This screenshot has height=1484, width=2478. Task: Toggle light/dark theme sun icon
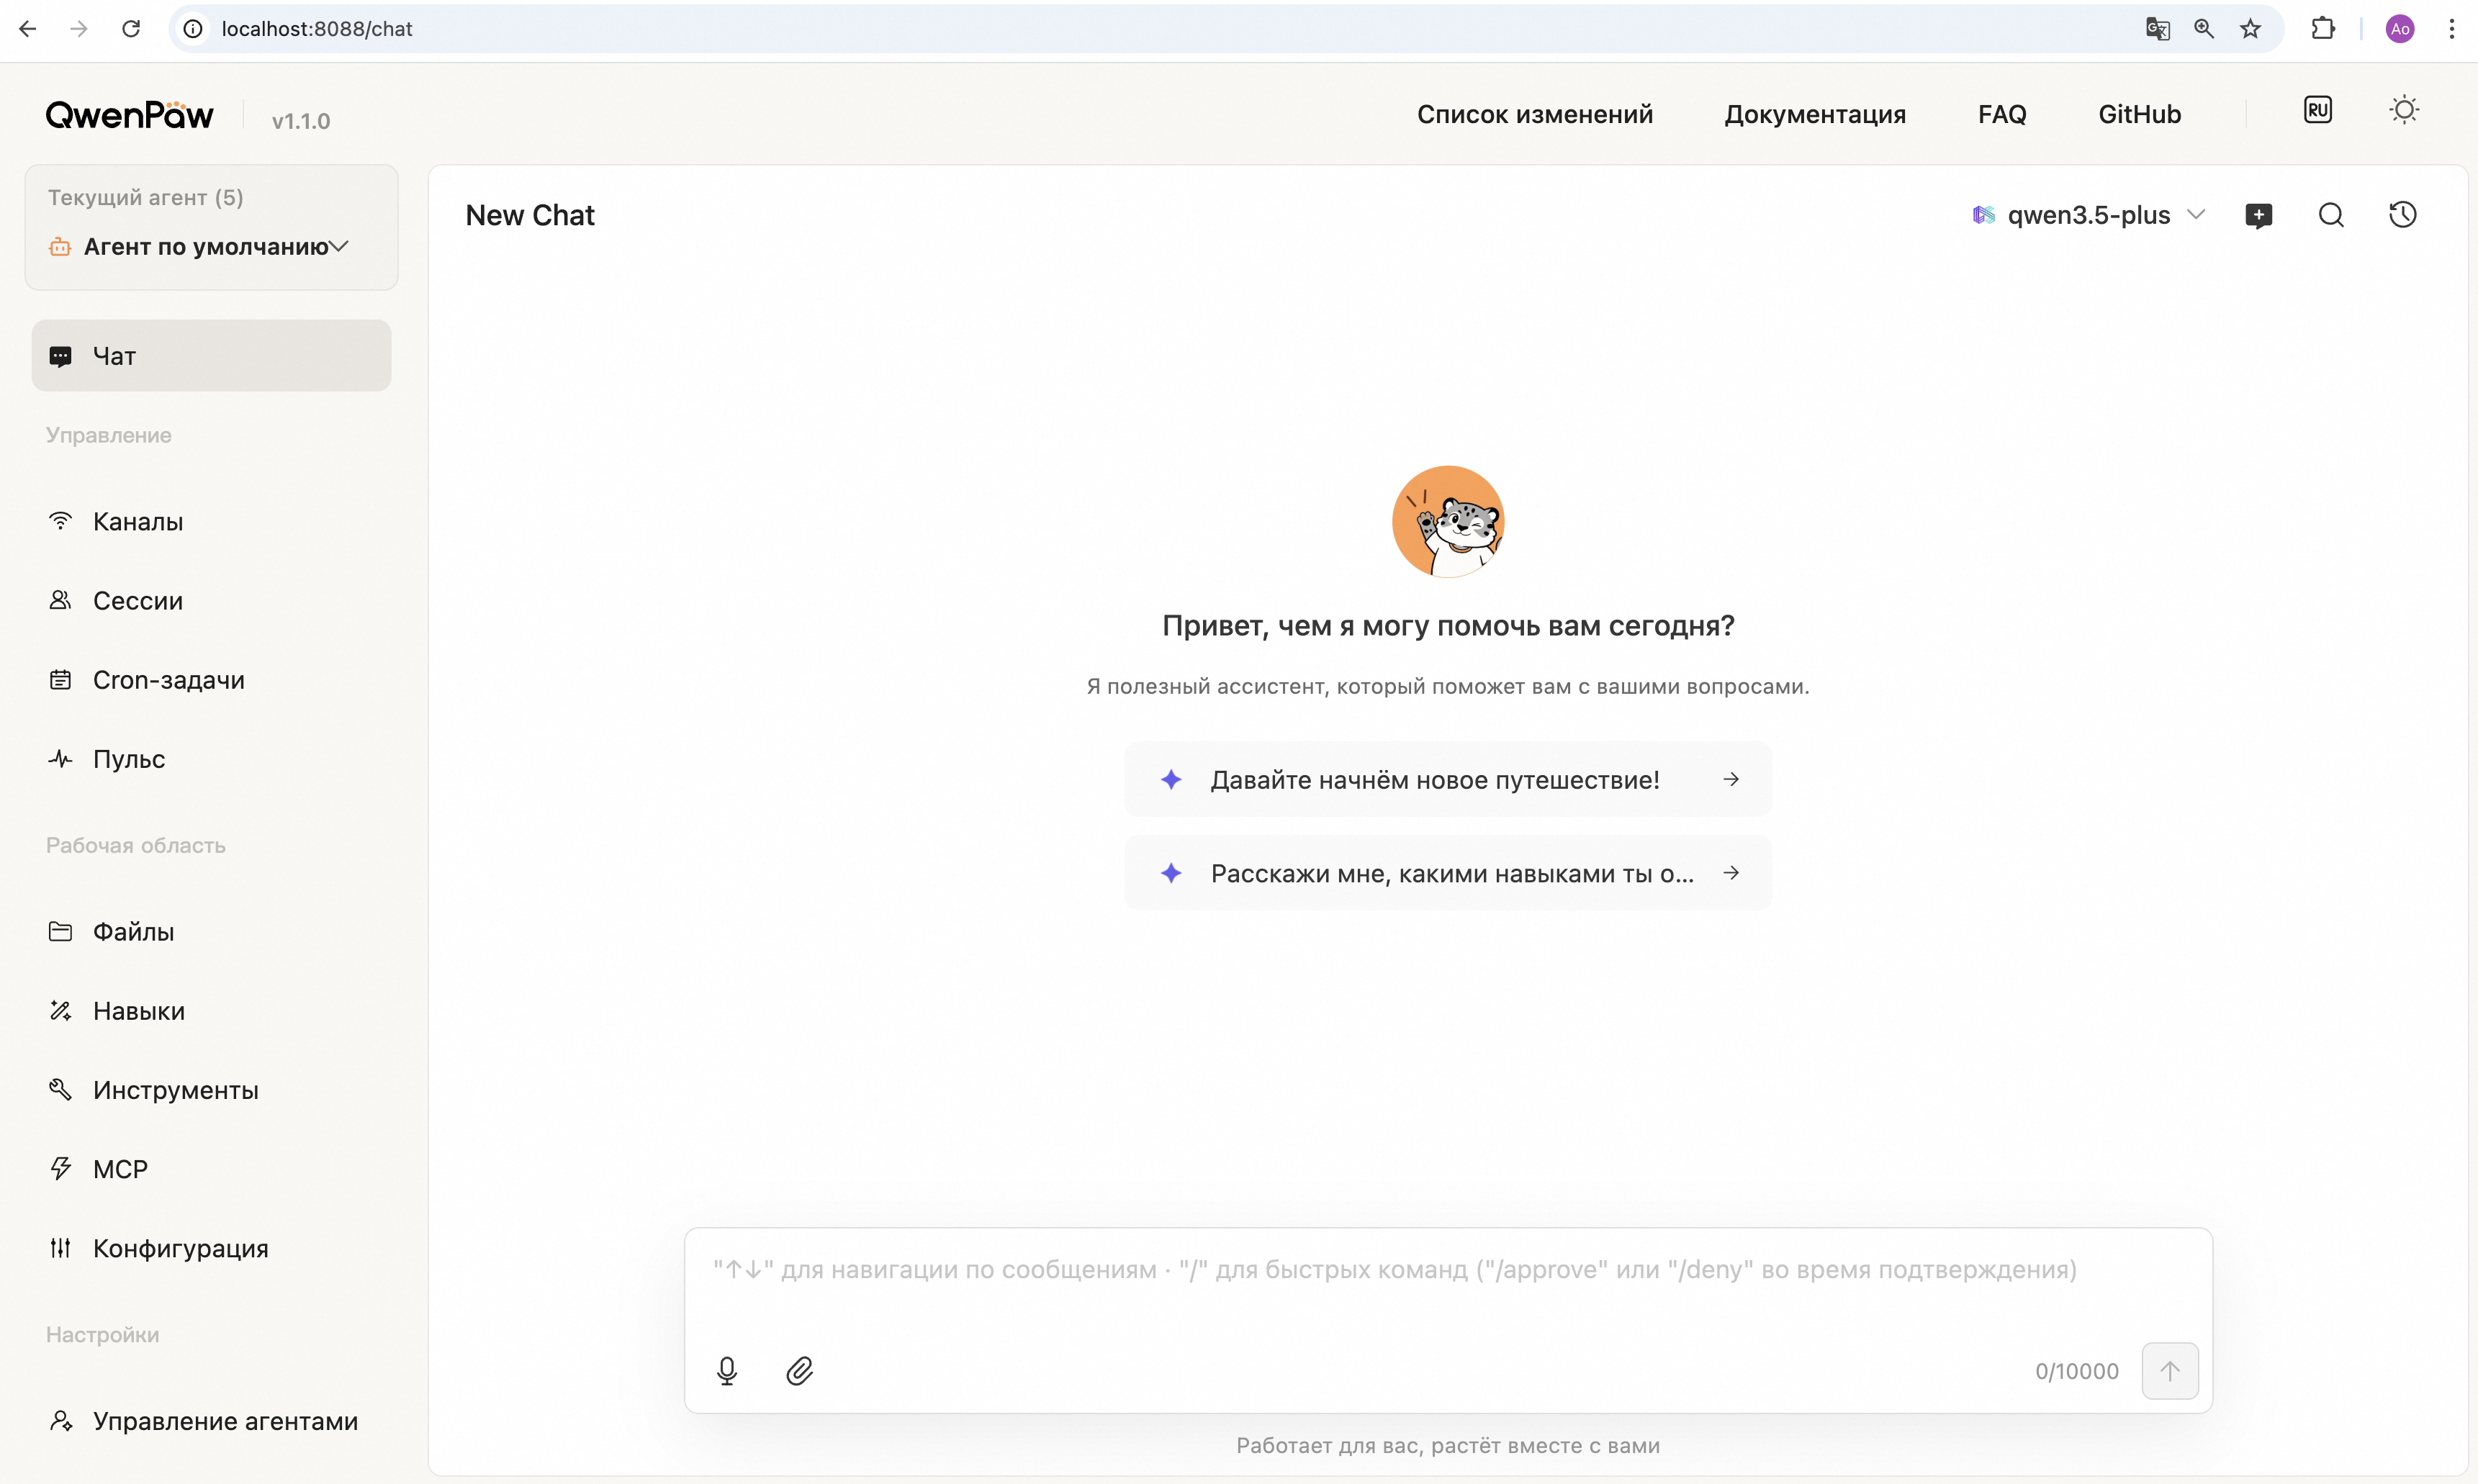tap(2404, 110)
